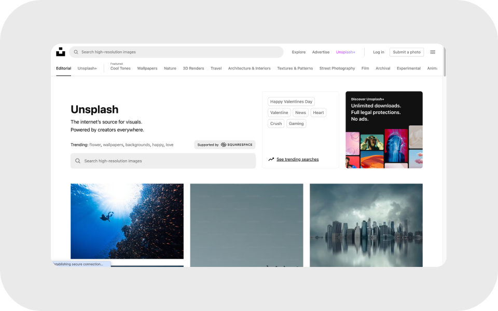Open the Film tab

pos(365,68)
